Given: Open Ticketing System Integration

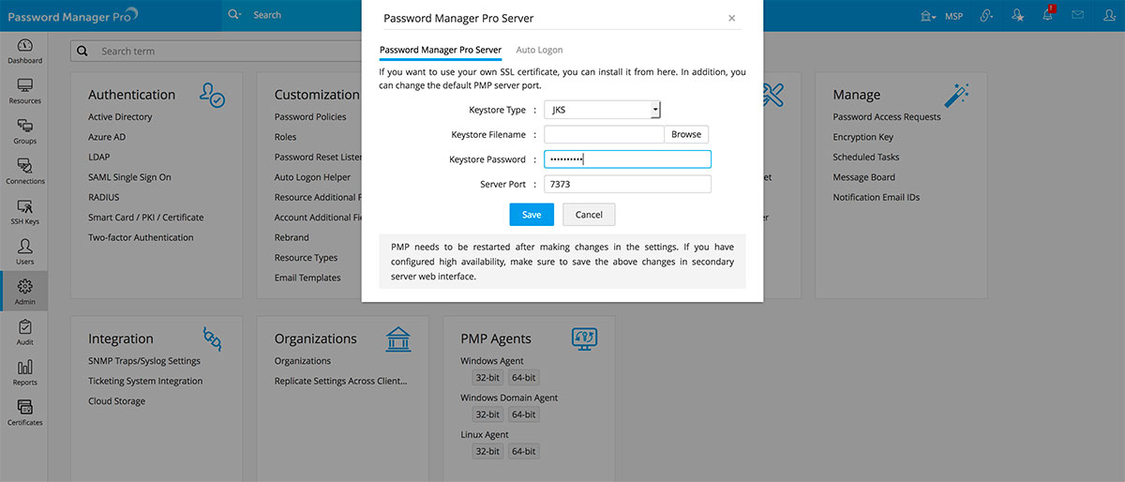Looking at the screenshot, I should (145, 381).
